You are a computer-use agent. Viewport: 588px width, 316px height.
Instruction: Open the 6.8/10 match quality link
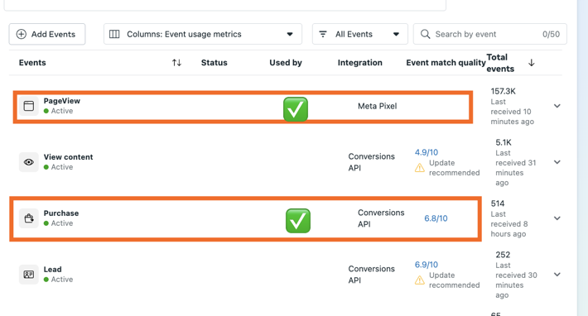436,218
